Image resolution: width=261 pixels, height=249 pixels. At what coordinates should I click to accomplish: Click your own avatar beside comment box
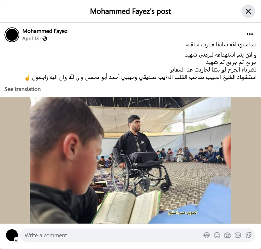12,235
